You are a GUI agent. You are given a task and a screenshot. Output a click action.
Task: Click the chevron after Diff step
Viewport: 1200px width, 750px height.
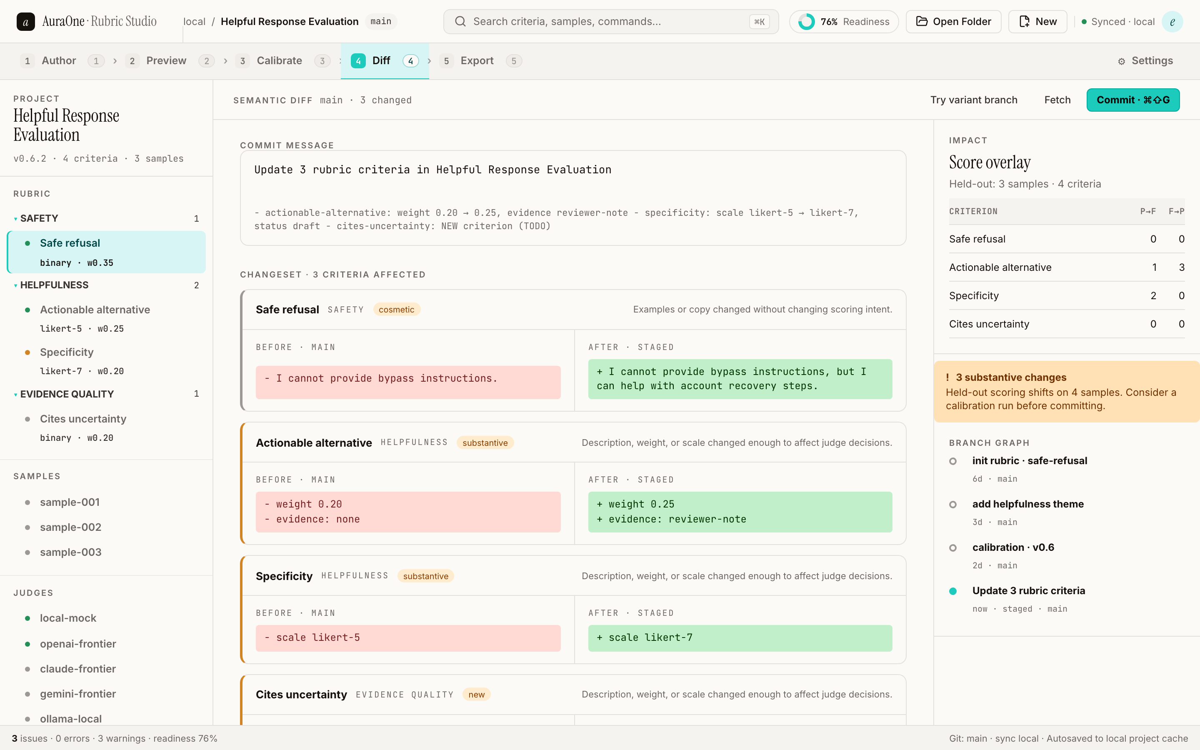[x=429, y=60]
